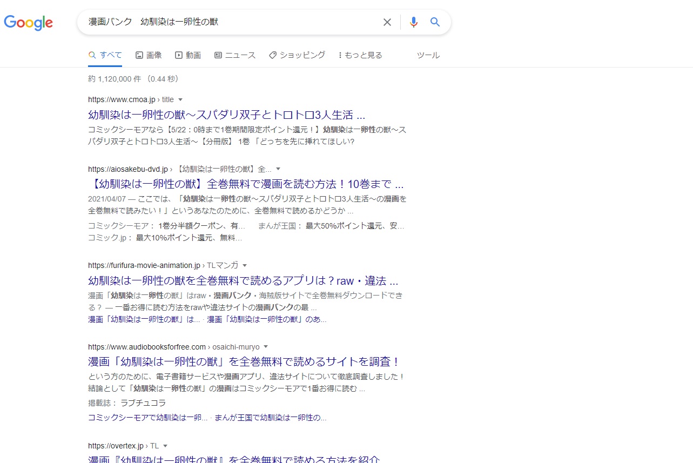Click the https://furifura-movie-animation.jp URL text
The image size is (693, 463).
[x=144, y=265]
